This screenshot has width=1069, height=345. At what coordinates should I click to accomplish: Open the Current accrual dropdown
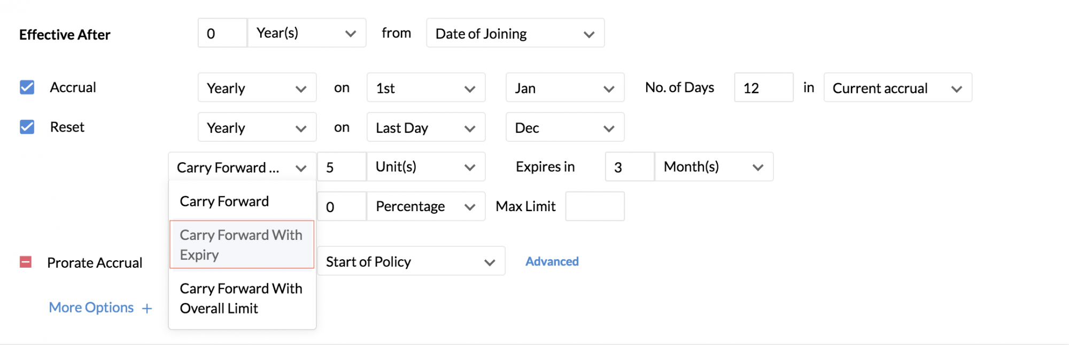(x=897, y=88)
